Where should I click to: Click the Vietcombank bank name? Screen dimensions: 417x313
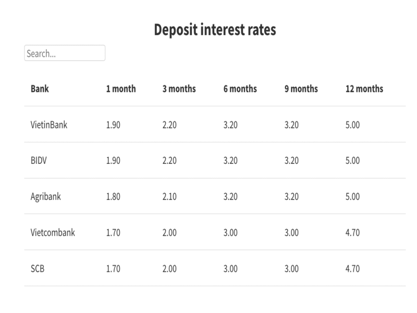coord(53,233)
